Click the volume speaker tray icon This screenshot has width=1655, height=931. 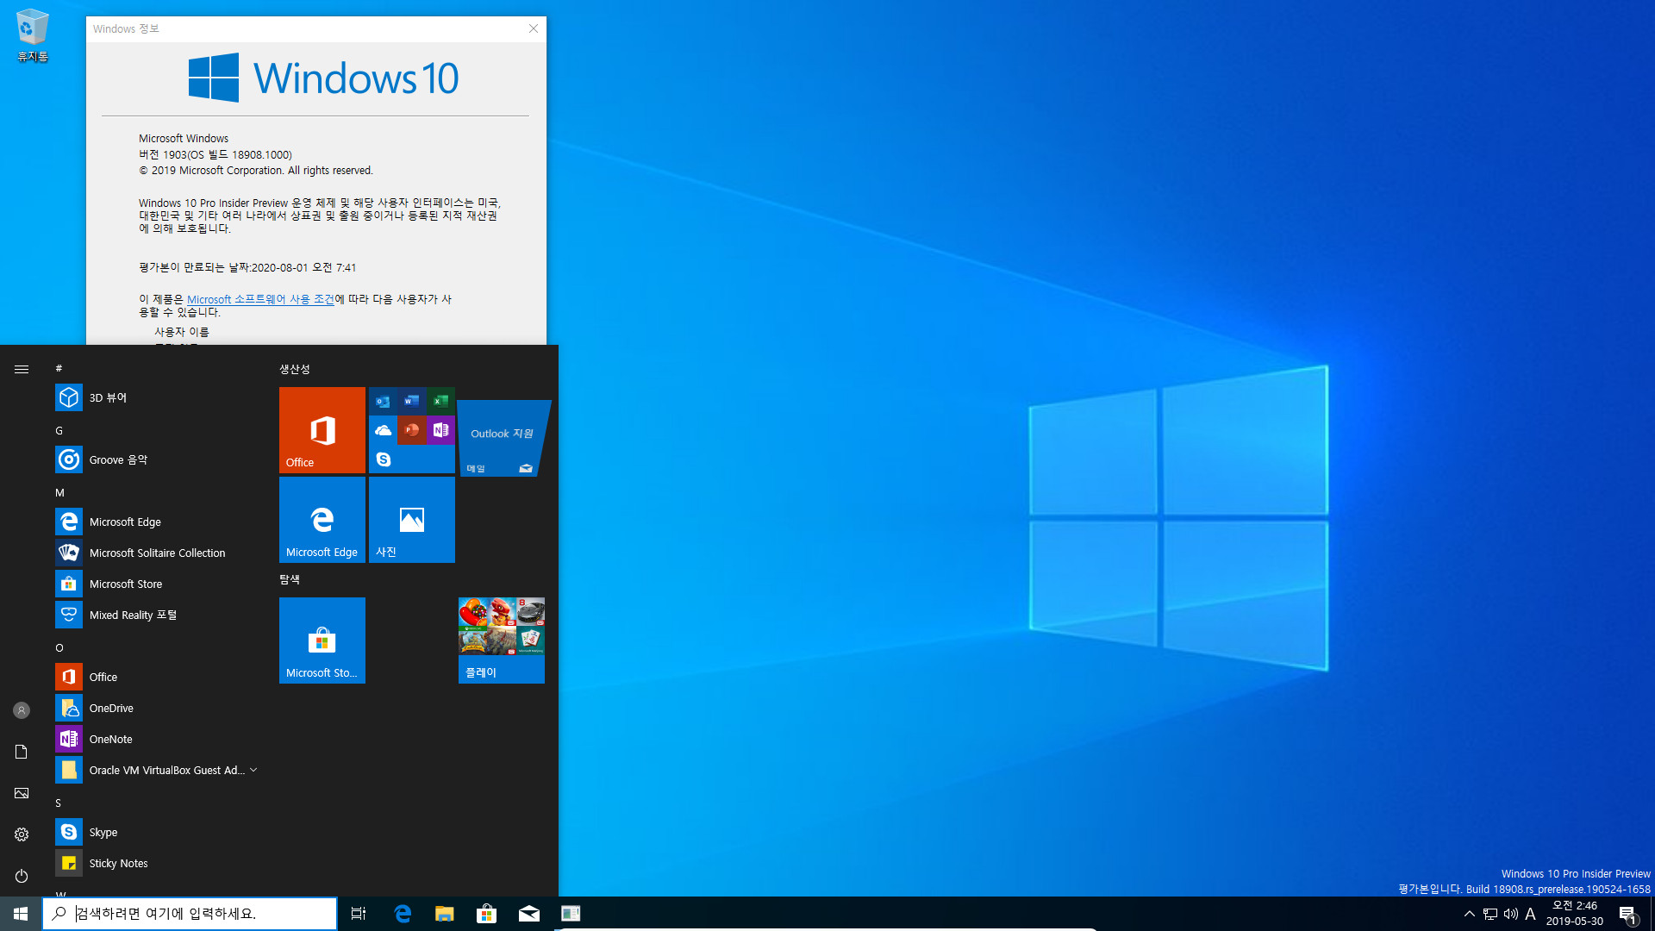1510,914
